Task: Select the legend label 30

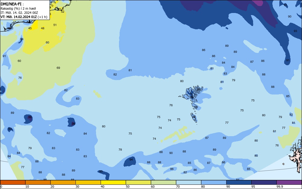Action: click(x=77, y=187)
